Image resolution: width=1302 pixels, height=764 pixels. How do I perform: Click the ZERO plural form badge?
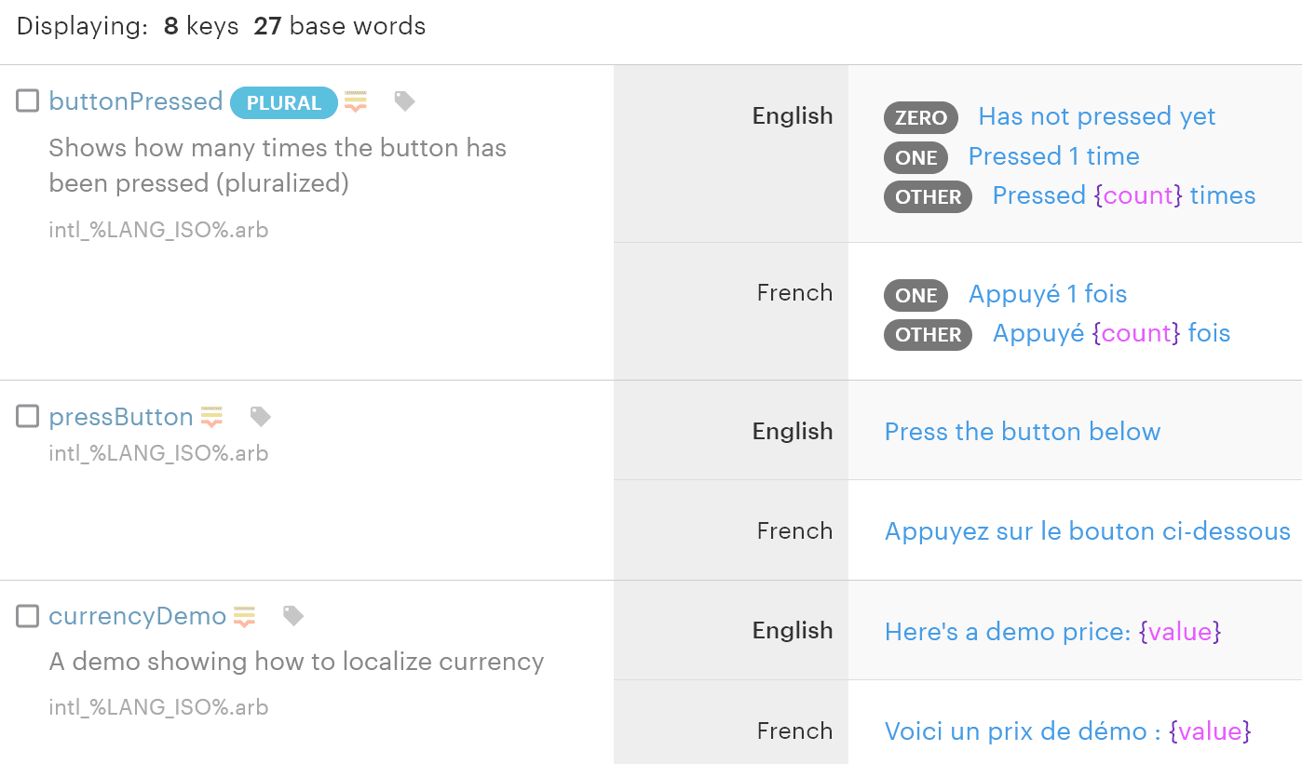point(920,117)
